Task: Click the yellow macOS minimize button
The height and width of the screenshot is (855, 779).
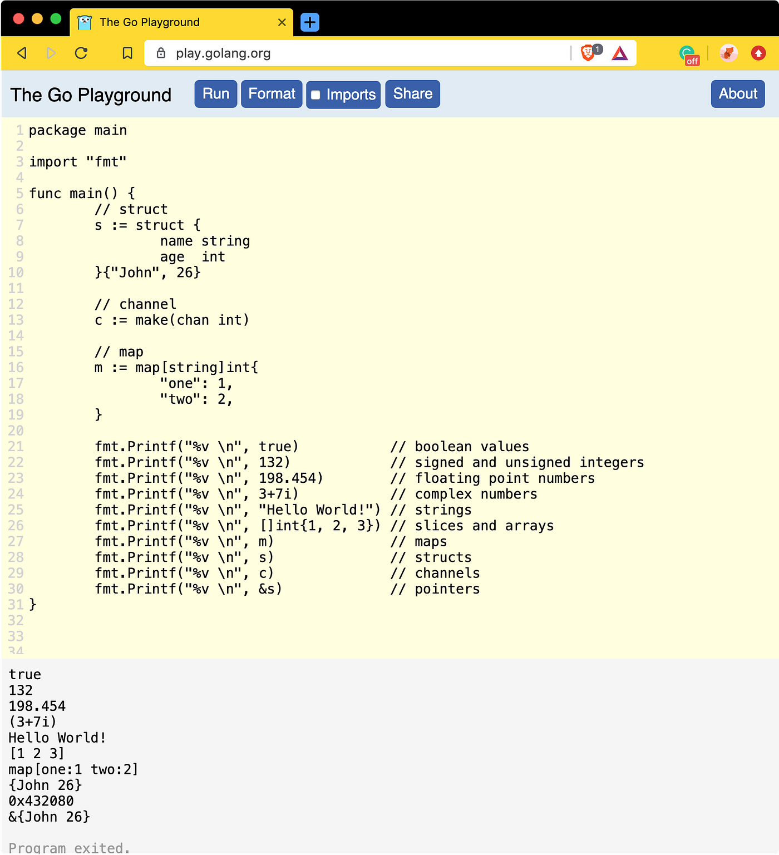Action: tap(37, 18)
